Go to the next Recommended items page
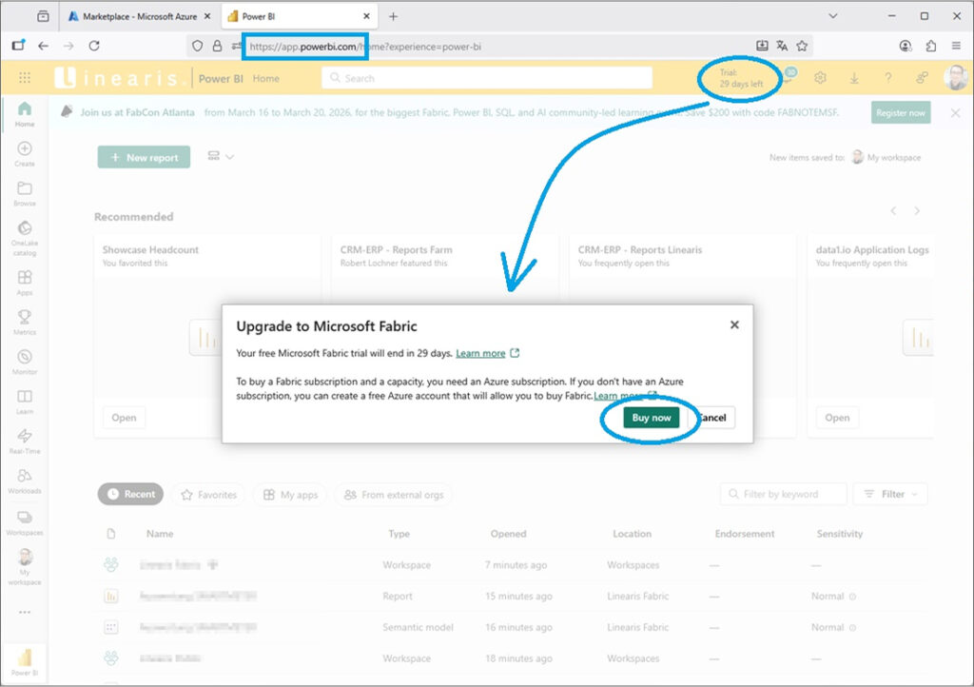974x687 pixels. pyautogui.click(x=917, y=210)
